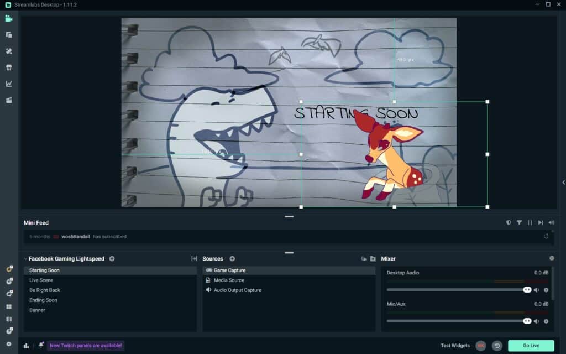Add a new scene with plus icon
The image size is (566, 354).
point(112,259)
